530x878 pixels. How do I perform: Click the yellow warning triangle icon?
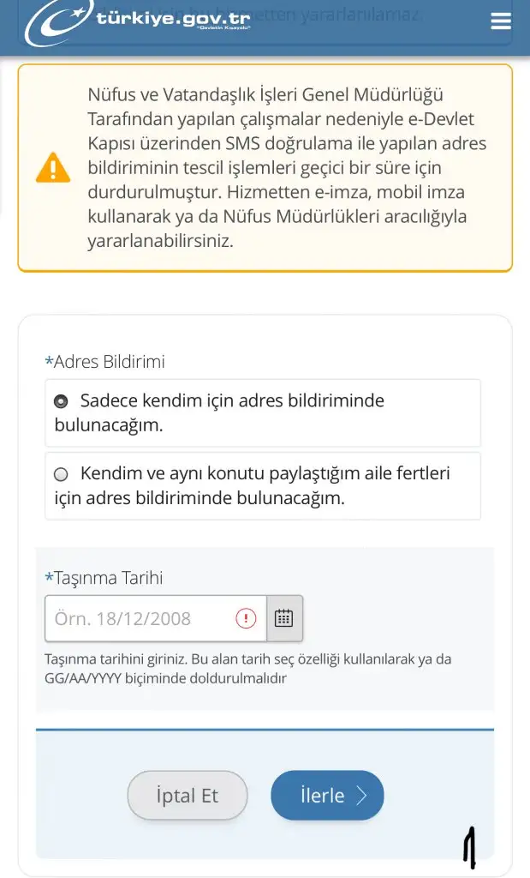click(x=54, y=168)
